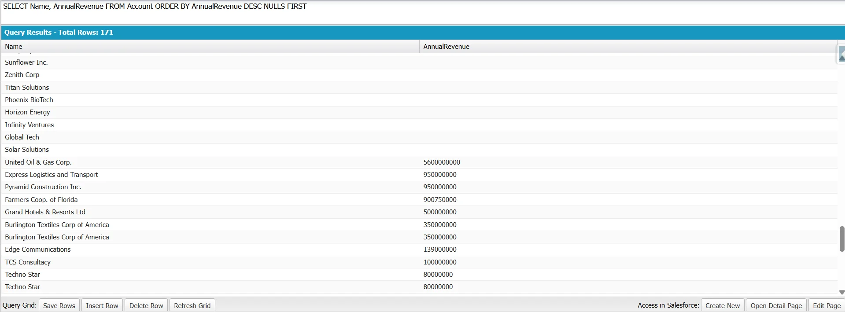845x312 pixels.
Task: Click Create New in Salesforce
Action: click(723, 305)
